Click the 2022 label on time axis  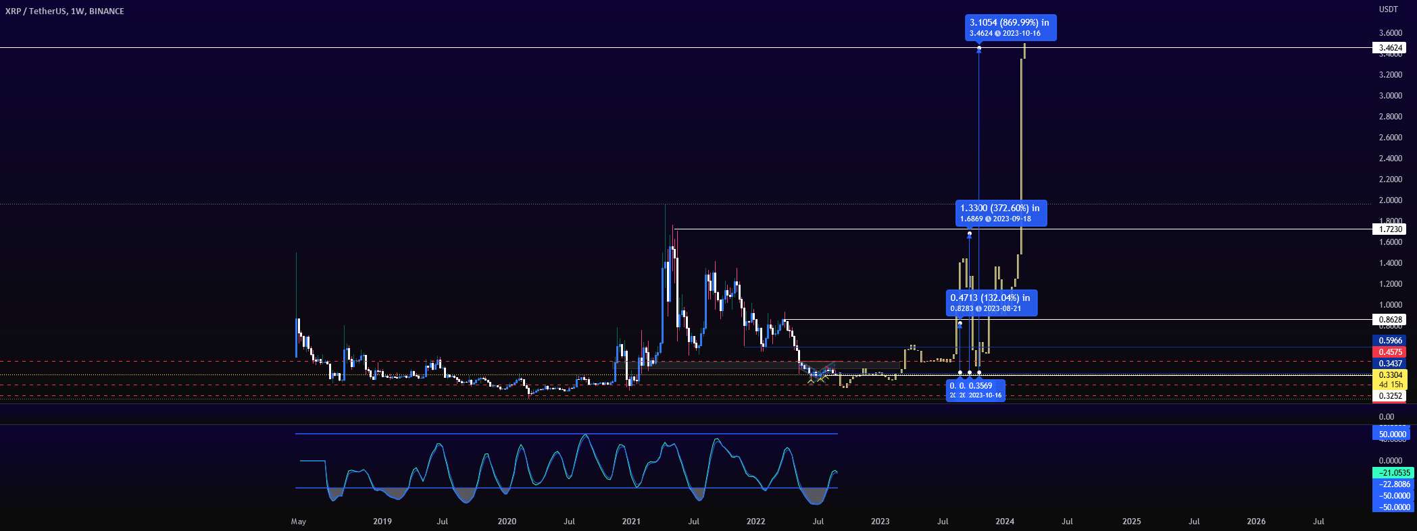[x=755, y=522]
